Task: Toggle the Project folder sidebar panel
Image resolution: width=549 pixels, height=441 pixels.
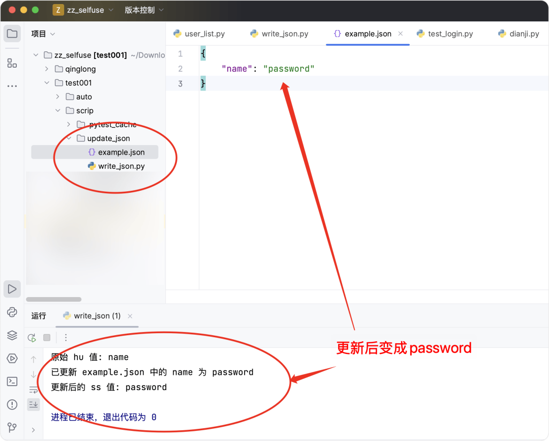Action: click(x=12, y=33)
